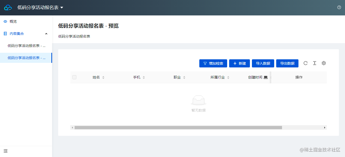Click the page title 低码分享活动报名表 - 预览
This screenshot has width=345, height=157.
88,26
